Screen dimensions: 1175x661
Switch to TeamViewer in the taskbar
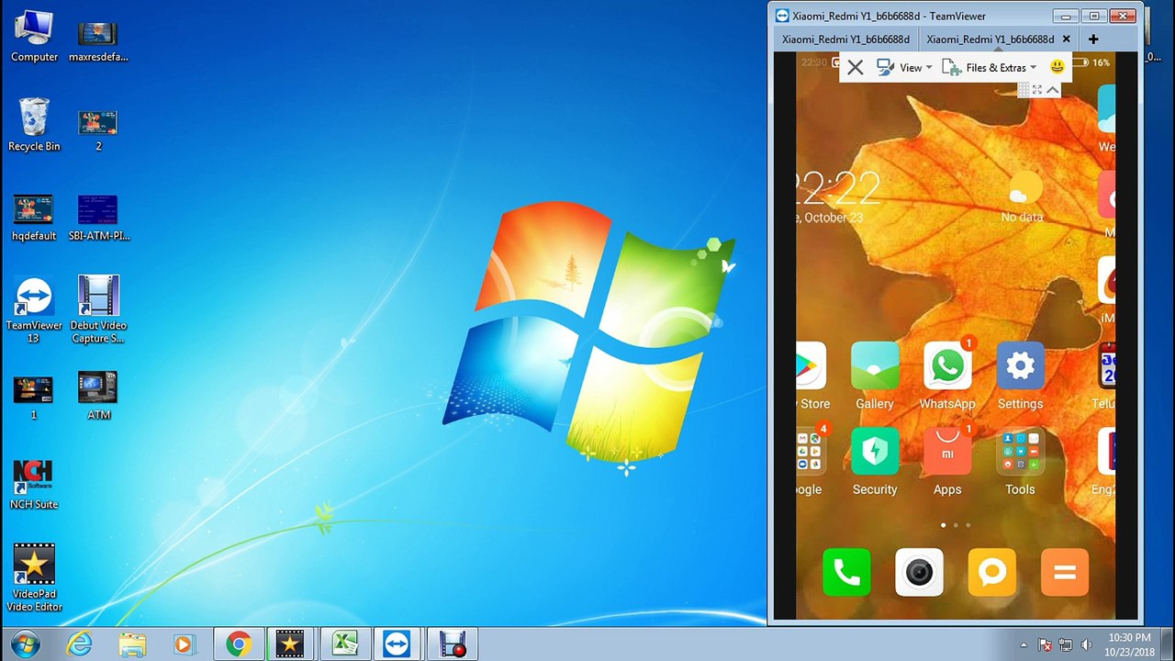(397, 644)
